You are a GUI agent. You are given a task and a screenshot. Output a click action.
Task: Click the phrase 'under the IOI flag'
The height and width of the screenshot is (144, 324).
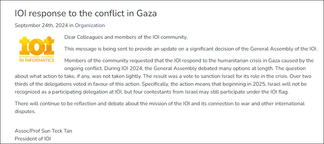click(267, 92)
